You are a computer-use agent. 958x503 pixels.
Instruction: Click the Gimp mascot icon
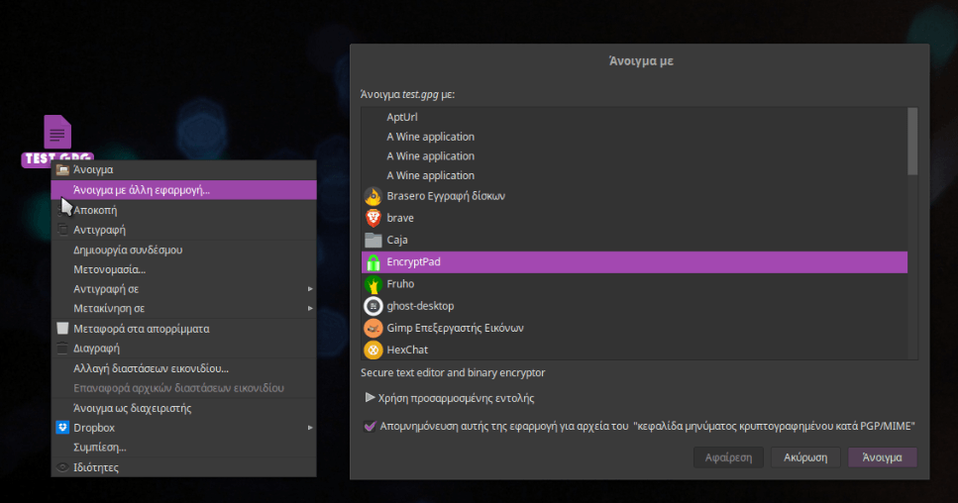[373, 328]
